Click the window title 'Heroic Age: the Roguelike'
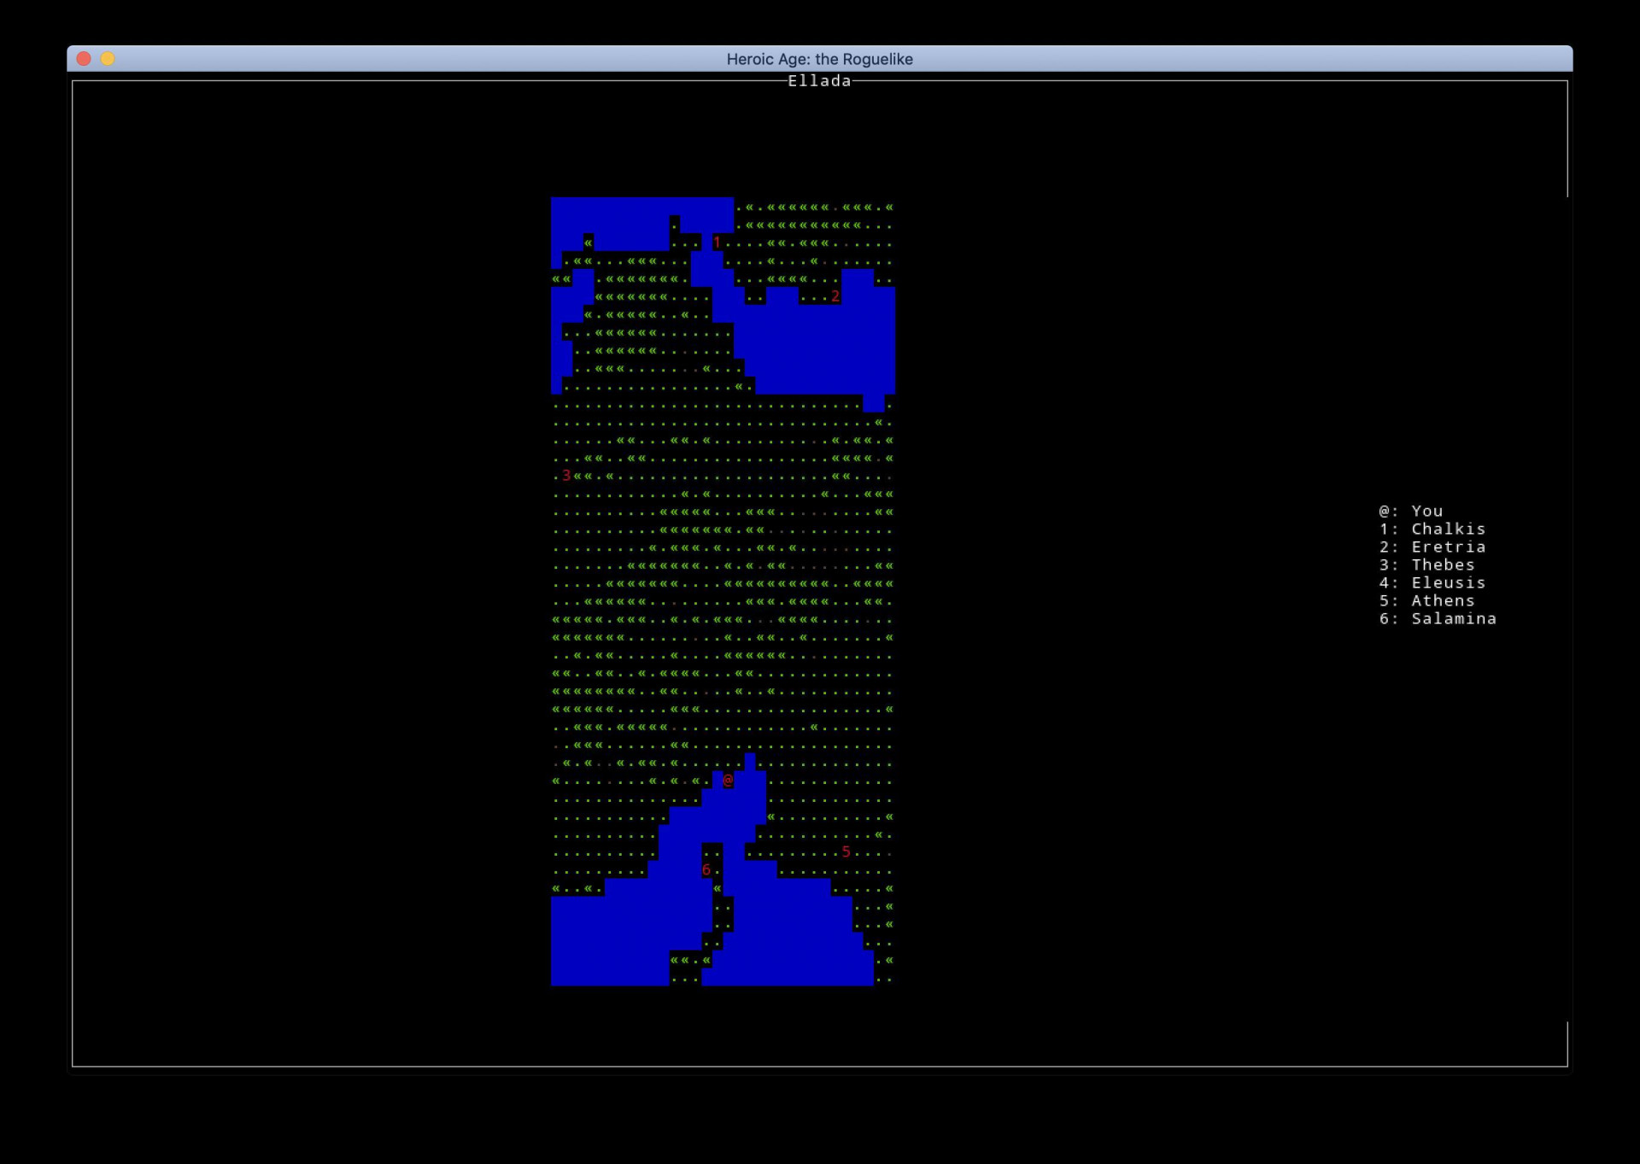 point(819,59)
